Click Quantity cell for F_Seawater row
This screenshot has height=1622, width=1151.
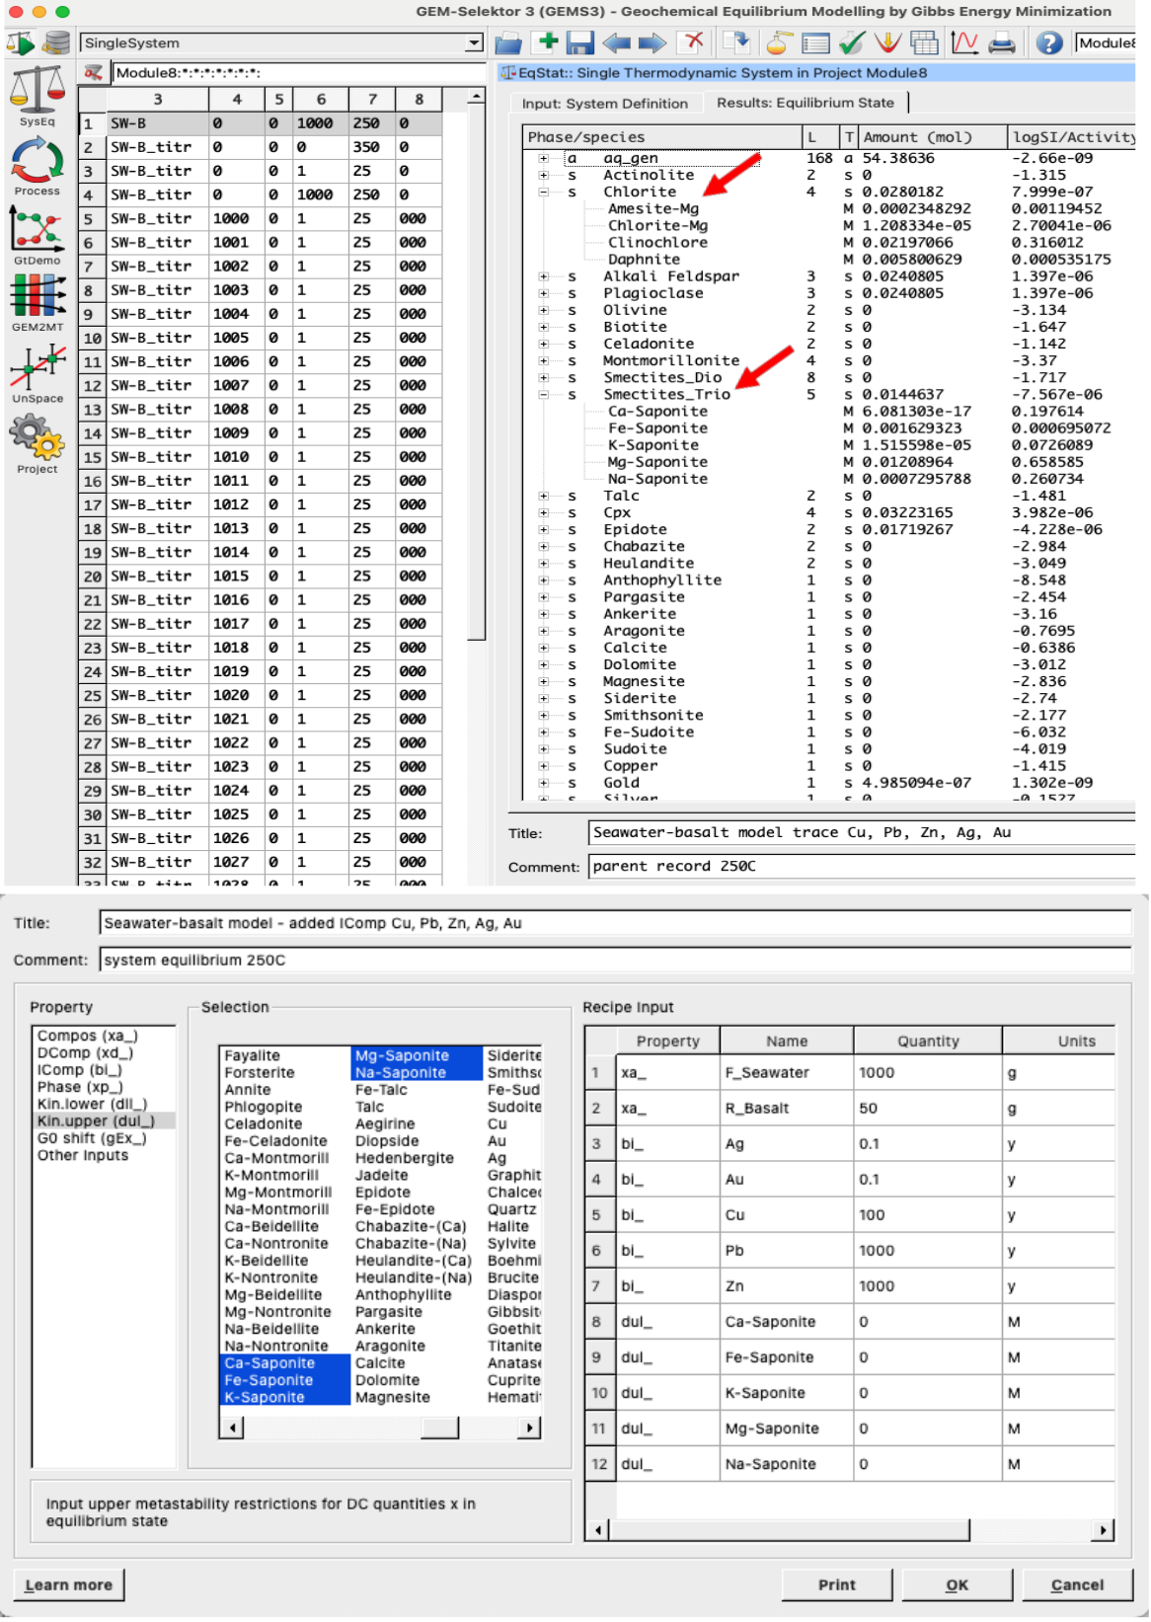point(928,1072)
